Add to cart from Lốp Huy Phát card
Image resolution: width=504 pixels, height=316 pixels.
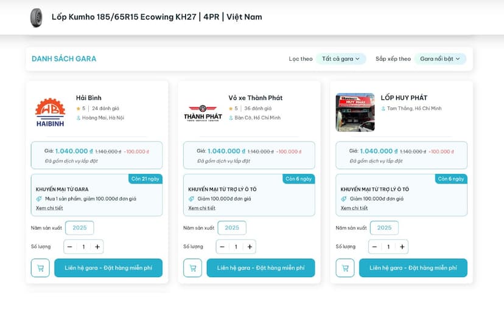[345, 268]
